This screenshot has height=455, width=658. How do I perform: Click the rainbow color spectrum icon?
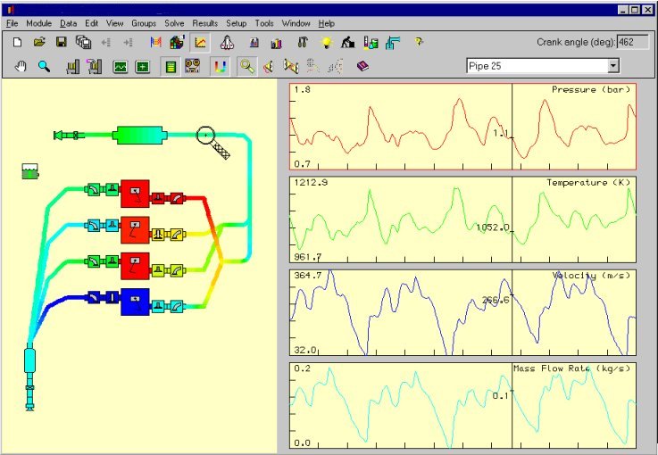pos(221,66)
